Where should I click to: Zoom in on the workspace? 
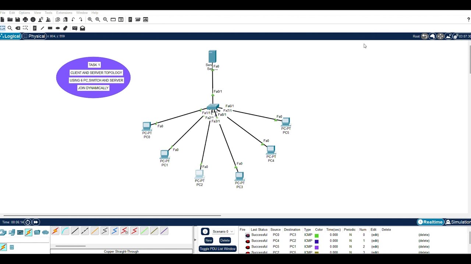(x=90, y=19)
